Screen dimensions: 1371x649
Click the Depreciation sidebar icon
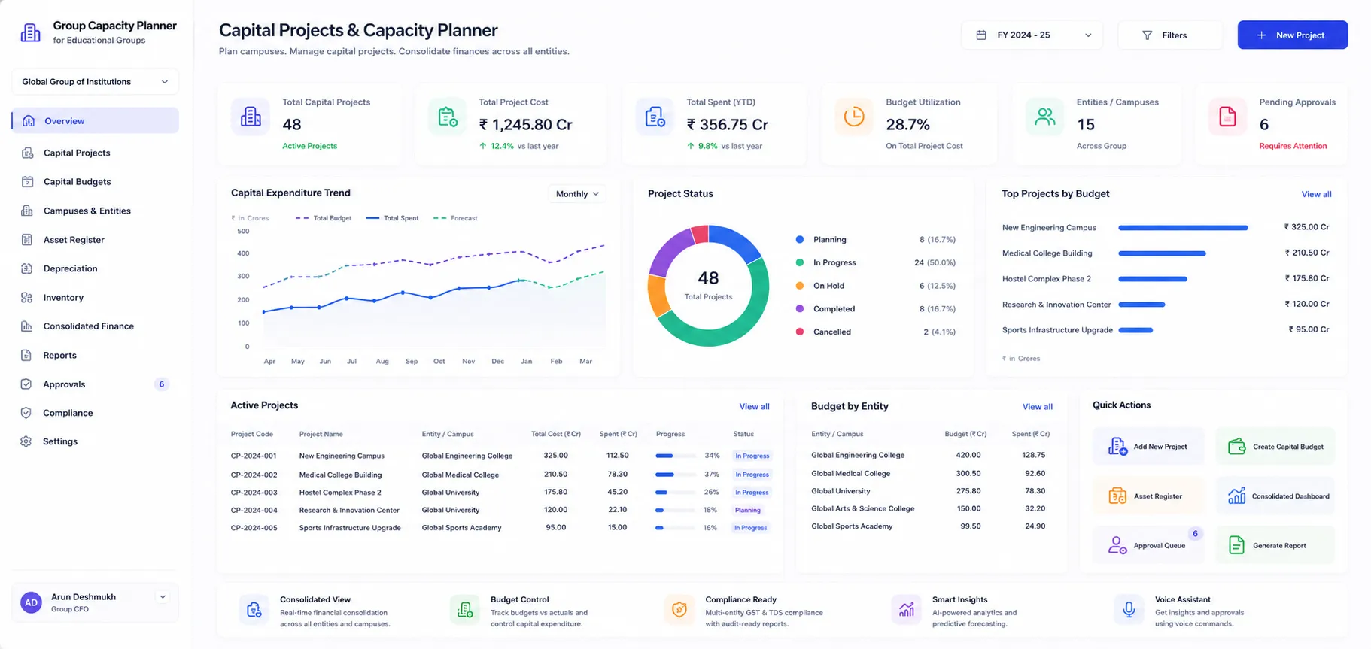[27, 268]
